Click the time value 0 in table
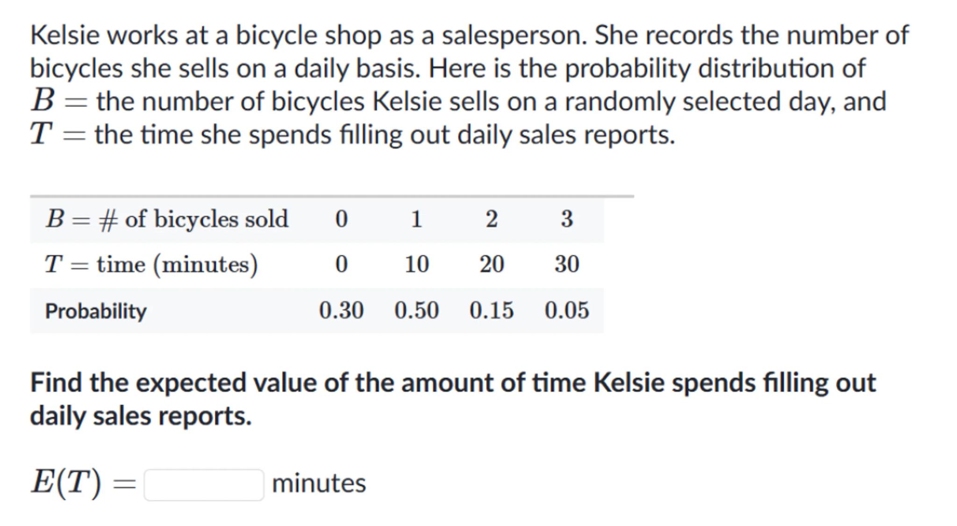The image size is (957, 526). [x=342, y=264]
